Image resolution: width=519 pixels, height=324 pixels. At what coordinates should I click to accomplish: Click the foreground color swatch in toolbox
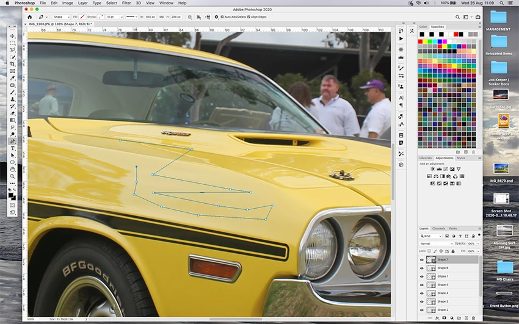pos(11,195)
